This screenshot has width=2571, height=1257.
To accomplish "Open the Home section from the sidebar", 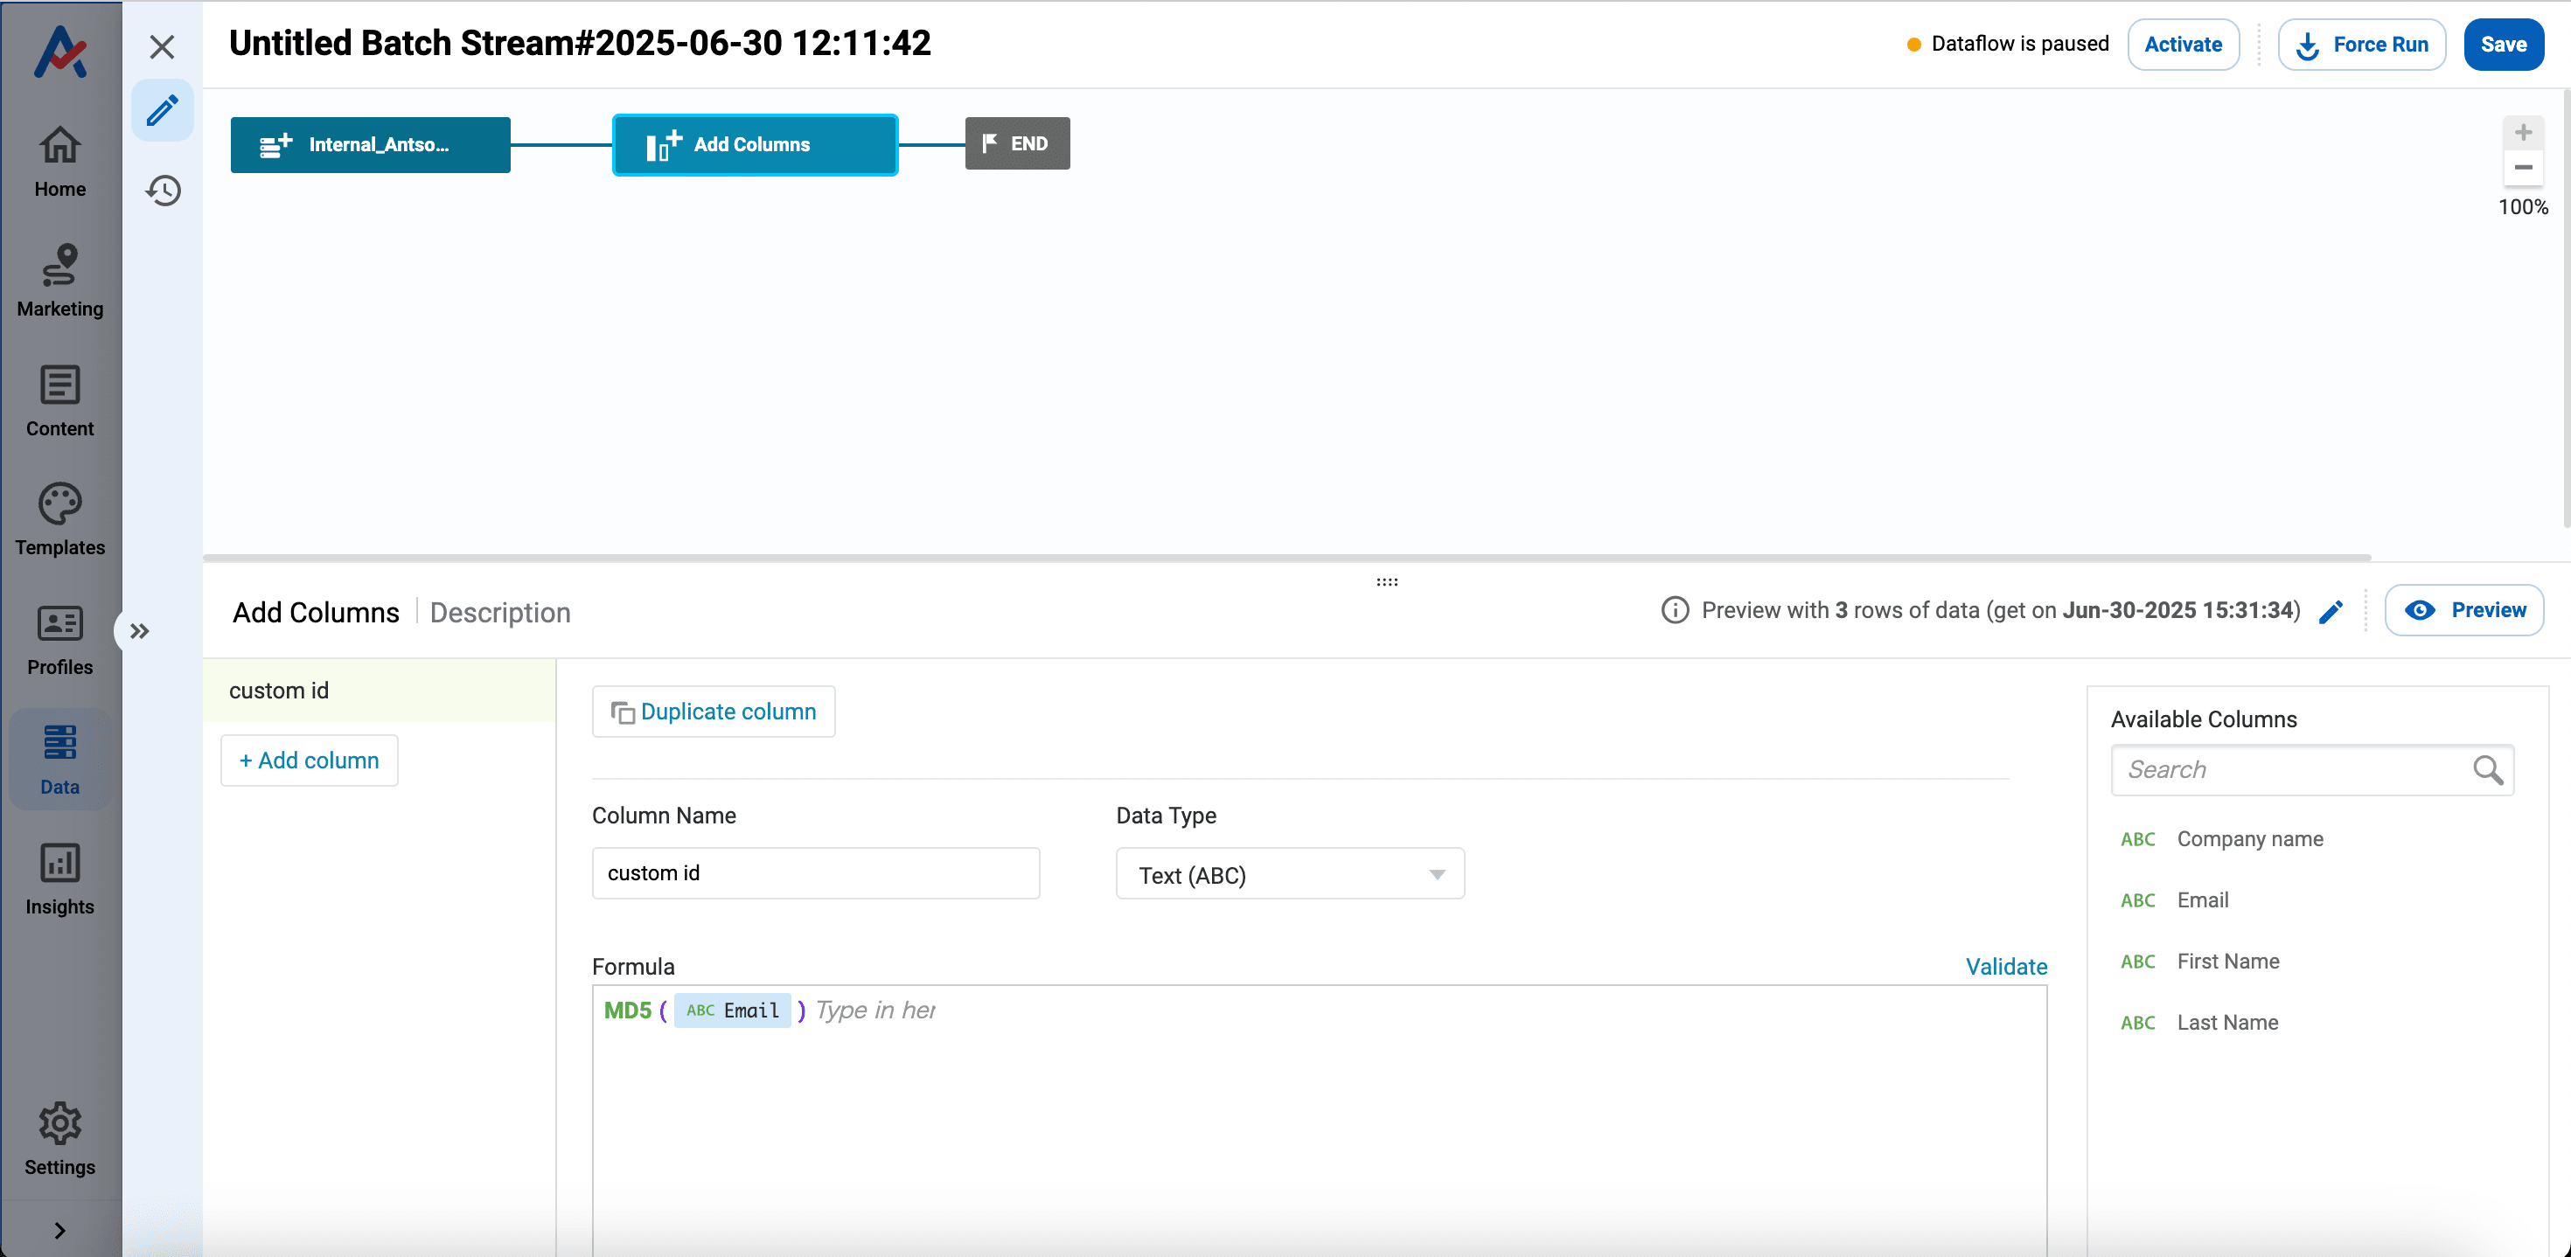I will 59,163.
